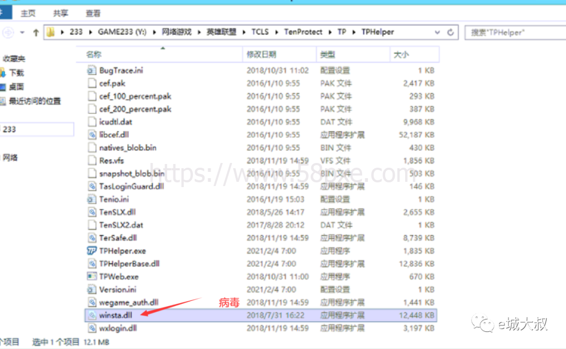
Task: Click the TerSafe.dll file icon
Action: [x=92, y=238]
